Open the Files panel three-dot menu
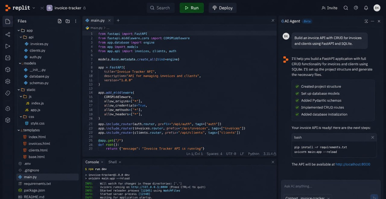 click(76, 21)
